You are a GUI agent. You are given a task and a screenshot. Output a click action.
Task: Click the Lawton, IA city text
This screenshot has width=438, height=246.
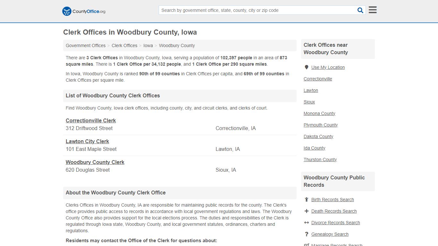click(228, 149)
